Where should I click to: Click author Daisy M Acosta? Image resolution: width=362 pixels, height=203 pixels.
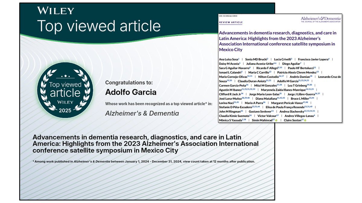[230, 64]
